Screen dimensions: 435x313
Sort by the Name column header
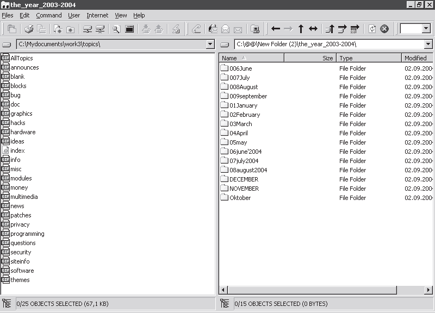[251, 58]
